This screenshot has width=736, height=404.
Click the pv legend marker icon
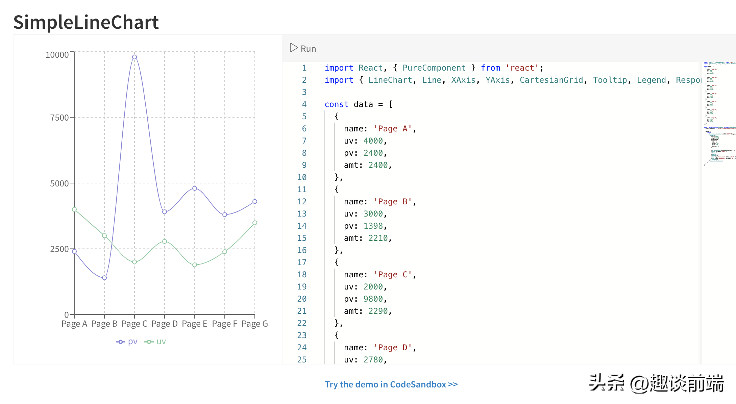pyautogui.click(x=120, y=342)
